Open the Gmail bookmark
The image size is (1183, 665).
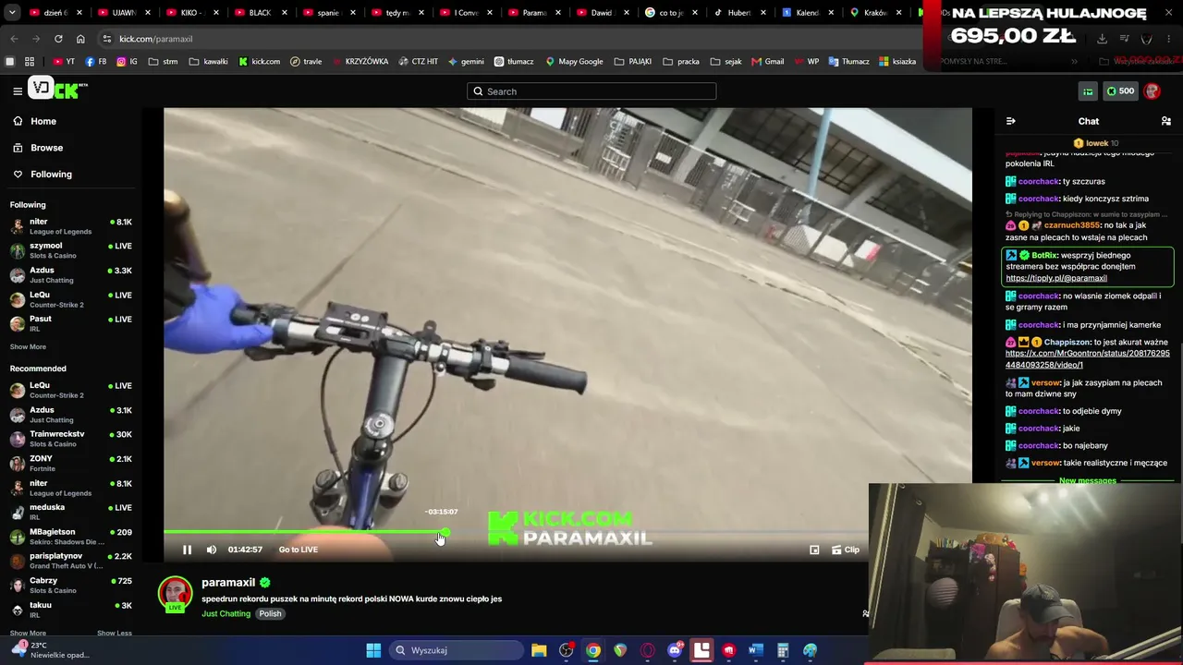pyautogui.click(x=768, y=62)
